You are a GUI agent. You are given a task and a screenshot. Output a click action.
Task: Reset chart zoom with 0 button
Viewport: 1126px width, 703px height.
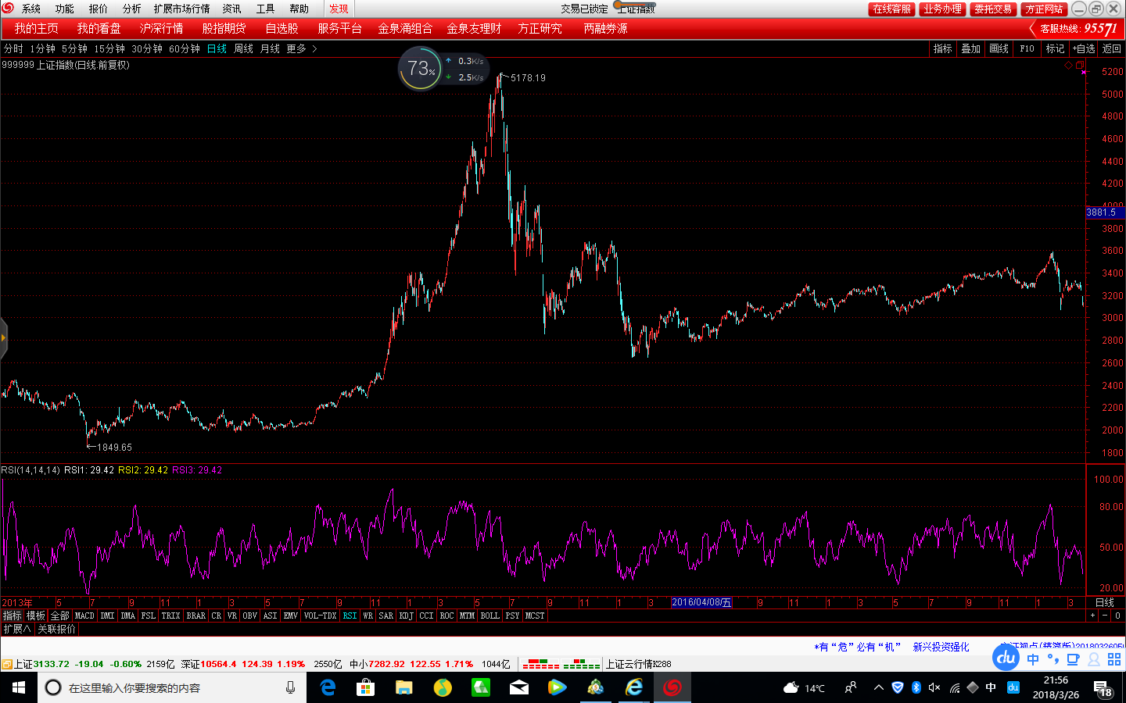pos(1117,616)
